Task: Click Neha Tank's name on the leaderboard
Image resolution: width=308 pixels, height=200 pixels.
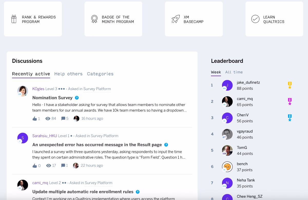Action: tap(246, 180)
